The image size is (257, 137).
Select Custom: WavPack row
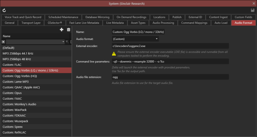36,110
